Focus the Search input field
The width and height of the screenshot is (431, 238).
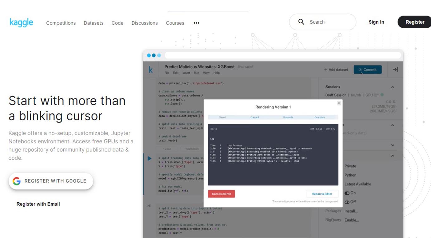click(322, 22)
